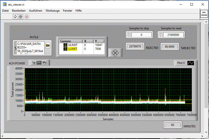Click the %REJECTED indicator 99,9999
Screen dimensions: 209x139
(x=170, y=47)
